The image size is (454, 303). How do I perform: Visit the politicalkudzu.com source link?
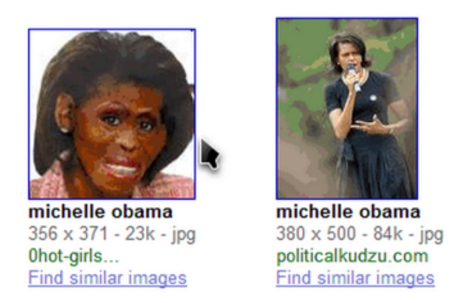point(352,256)
